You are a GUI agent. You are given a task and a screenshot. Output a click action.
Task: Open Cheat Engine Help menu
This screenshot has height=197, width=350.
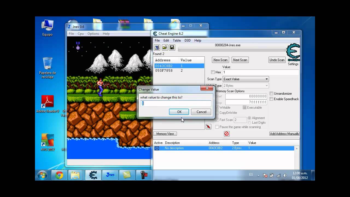click(x=198, y=40)
